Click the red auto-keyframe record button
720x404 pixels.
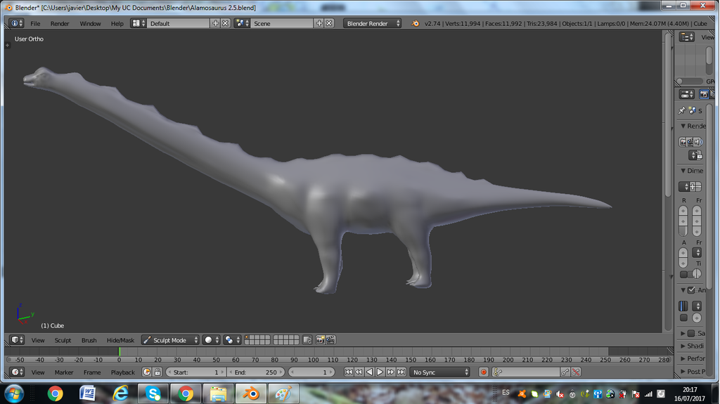483,372
